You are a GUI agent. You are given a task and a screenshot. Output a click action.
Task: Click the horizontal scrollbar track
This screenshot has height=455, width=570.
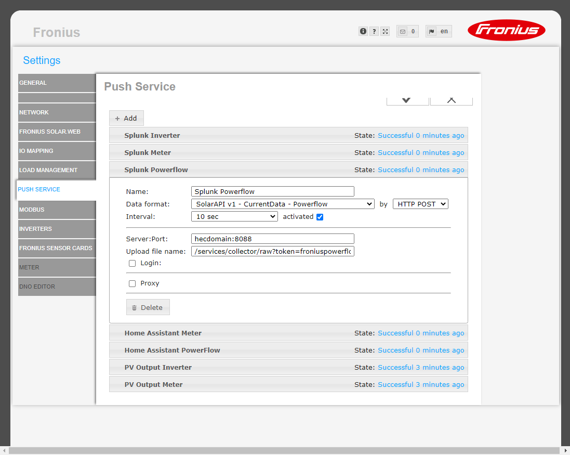click(x=284, y=451)
